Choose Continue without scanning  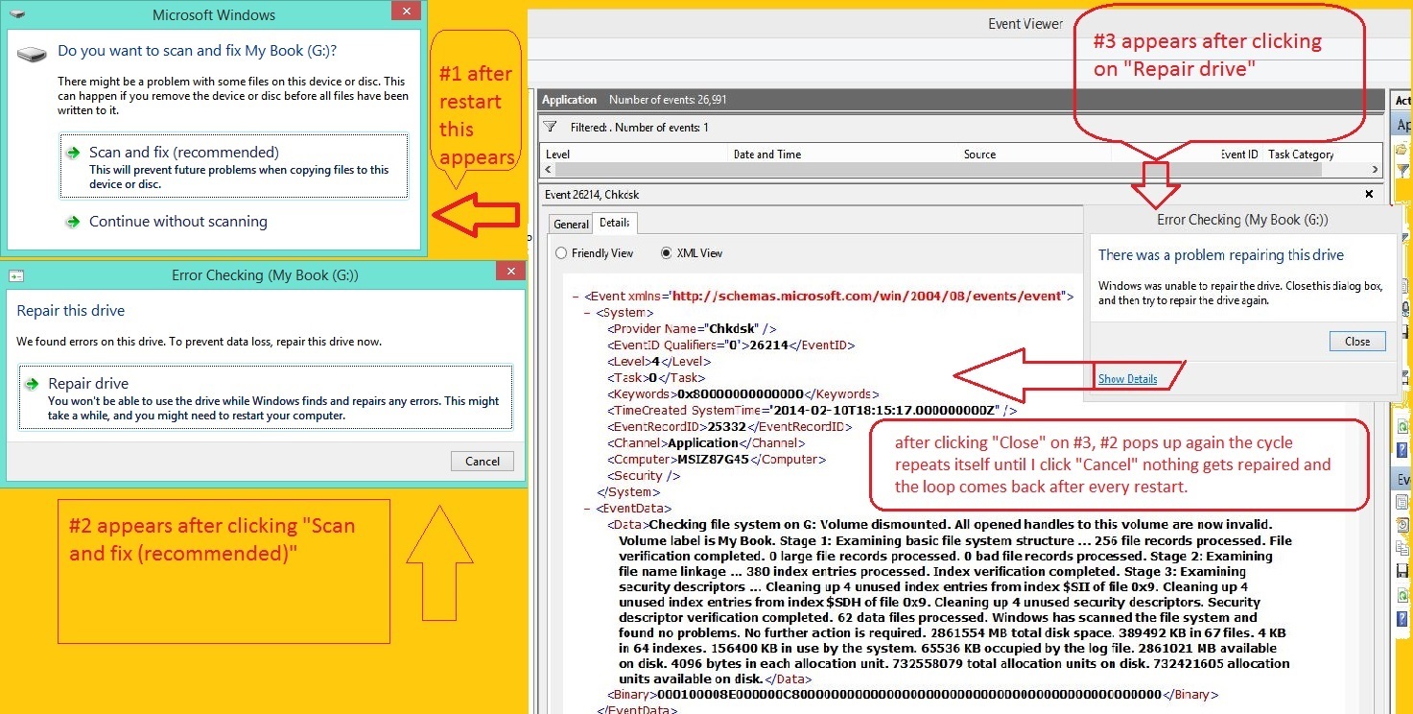coord(178,222)
